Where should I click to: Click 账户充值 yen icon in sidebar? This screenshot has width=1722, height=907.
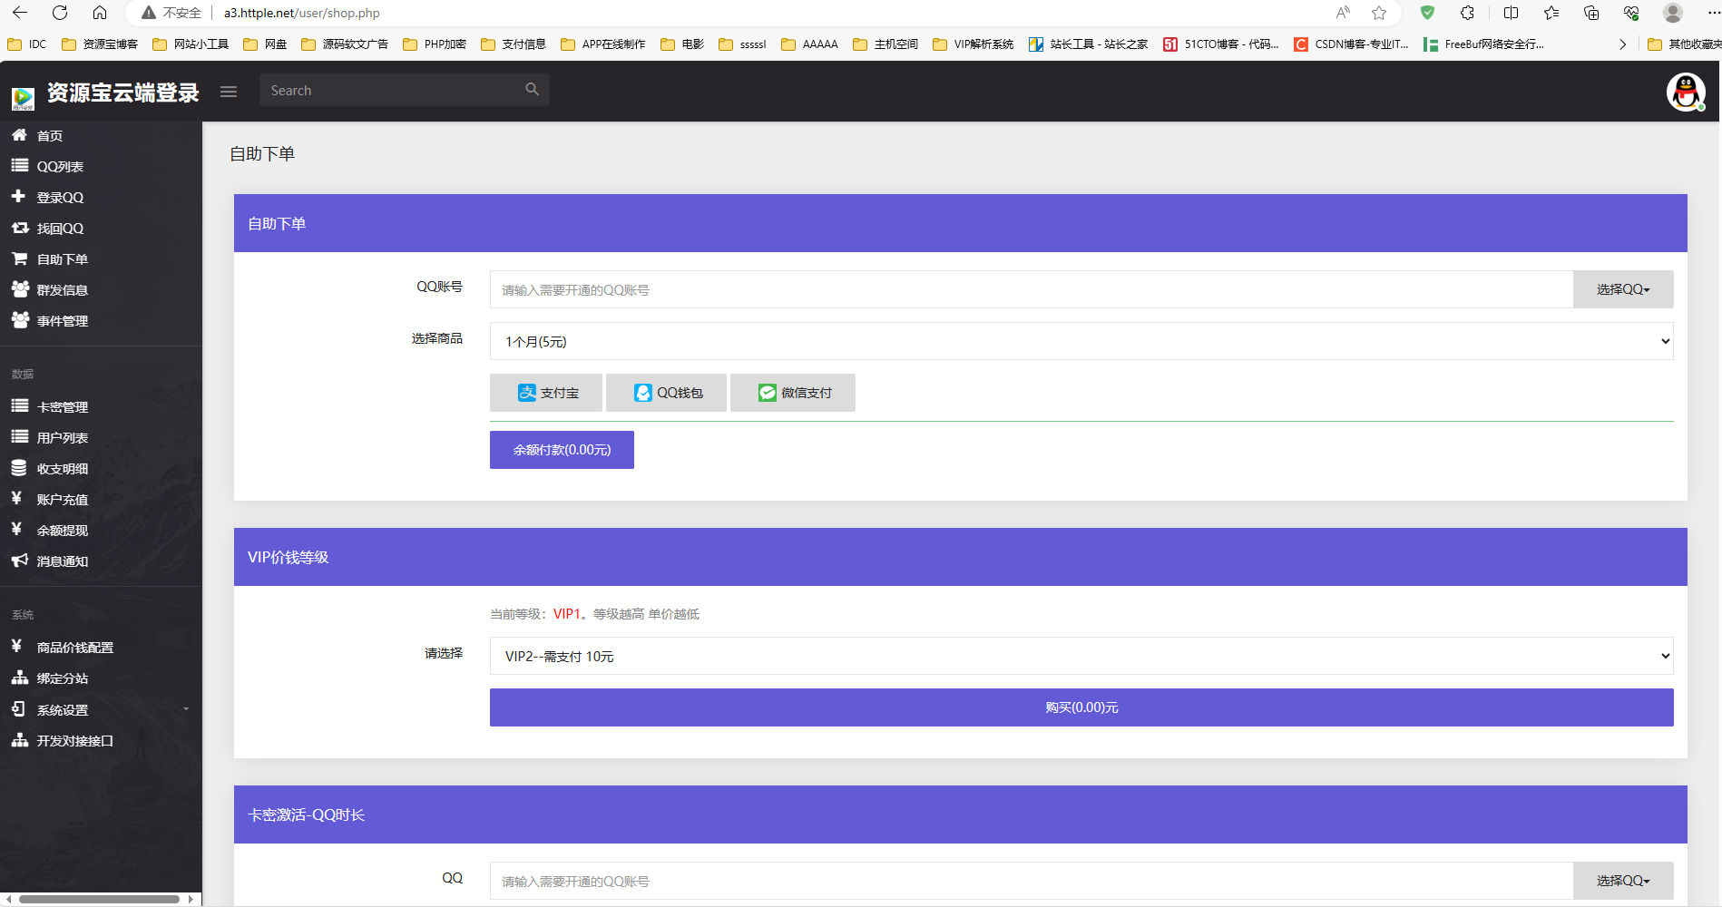coord(16,498)
